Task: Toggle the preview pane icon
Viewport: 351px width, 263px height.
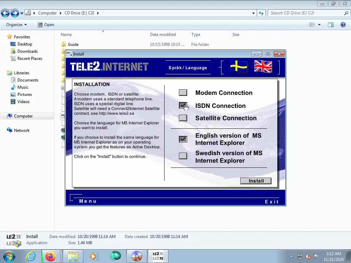Action: [331, 25]
